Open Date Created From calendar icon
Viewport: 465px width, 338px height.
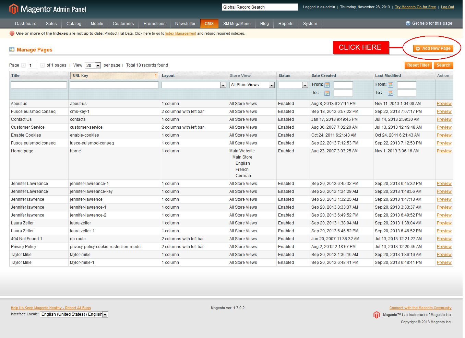327,85
